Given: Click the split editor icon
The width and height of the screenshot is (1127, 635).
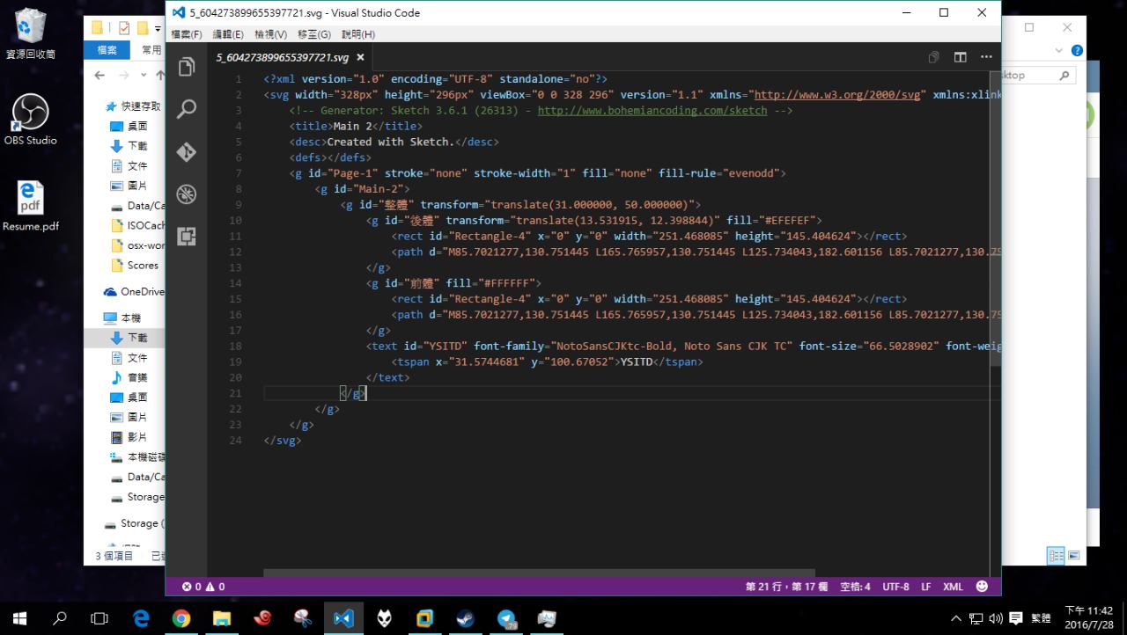Looking at the screenshot, I should click(x=960, y=57).
